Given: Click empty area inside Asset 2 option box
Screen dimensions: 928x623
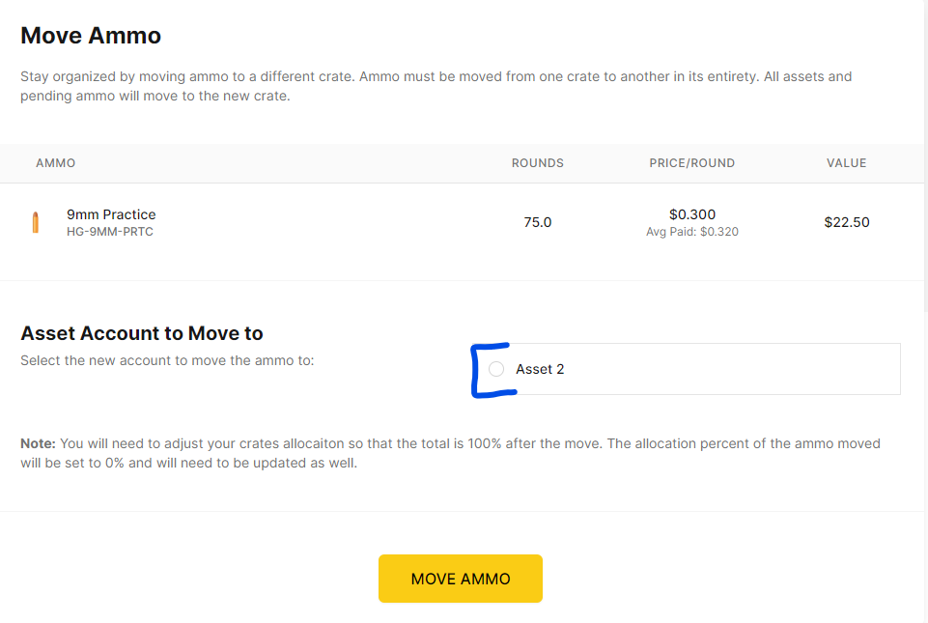Looking at the screenshot, I should [734, 369].
